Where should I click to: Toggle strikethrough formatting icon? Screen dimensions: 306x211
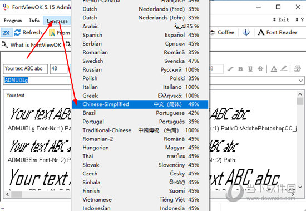click(260, 69)
